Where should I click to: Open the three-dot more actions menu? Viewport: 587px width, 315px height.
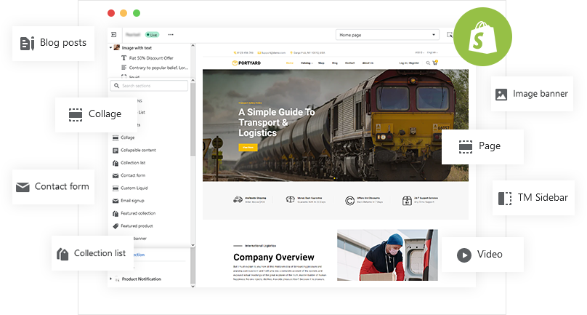point(171,34)
